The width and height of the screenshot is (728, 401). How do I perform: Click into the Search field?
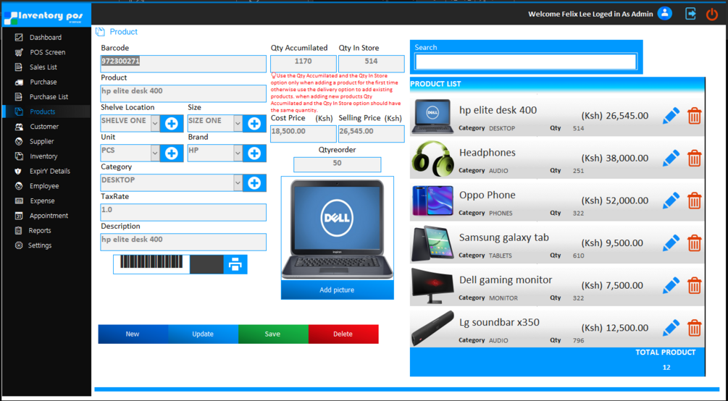(x=526, y=62)
